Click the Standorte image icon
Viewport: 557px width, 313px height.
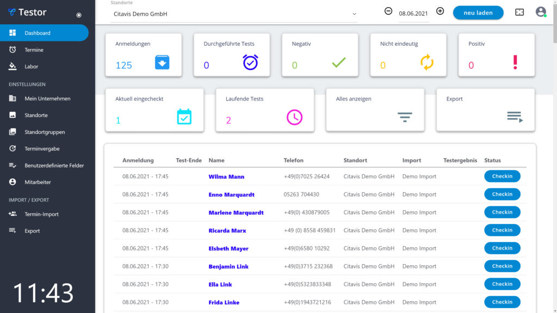coord(13,115)
